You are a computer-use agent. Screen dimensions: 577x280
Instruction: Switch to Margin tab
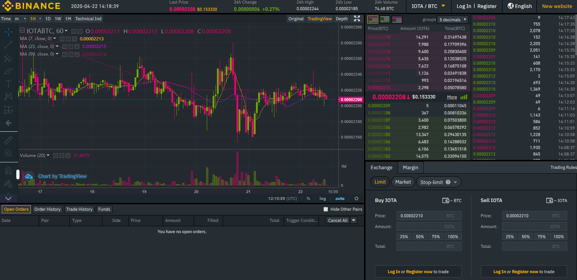pos(410,167)
